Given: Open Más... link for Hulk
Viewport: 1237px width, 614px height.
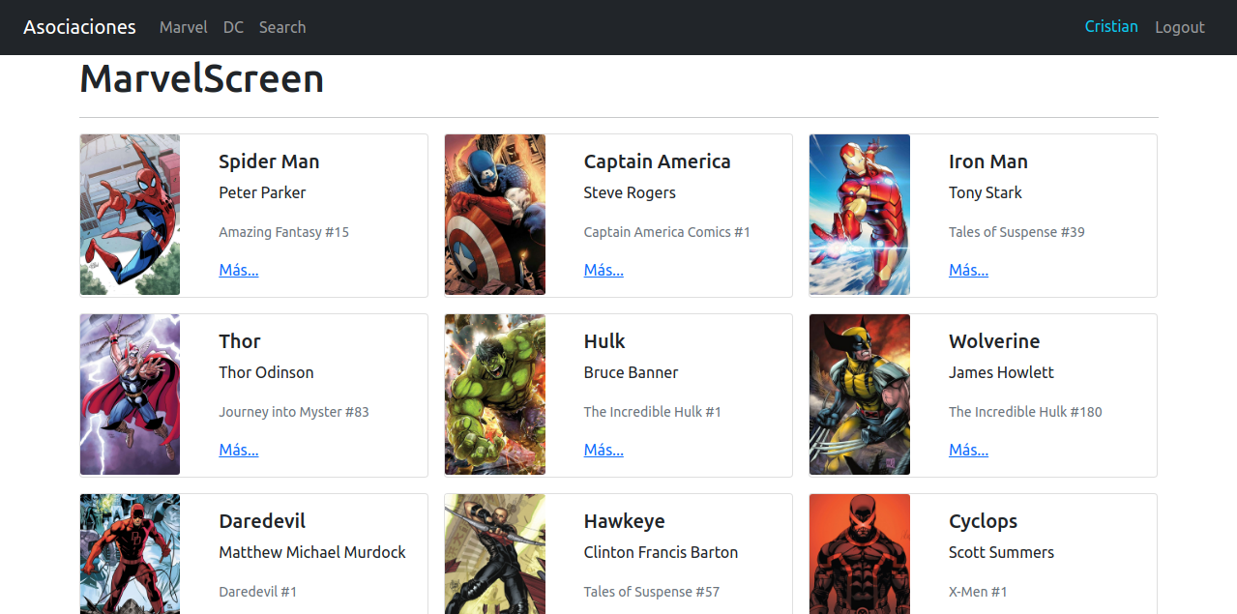Looking at the screenshot, I should tap(604, 450).
